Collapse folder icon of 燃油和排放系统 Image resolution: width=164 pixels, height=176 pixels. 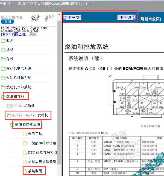click(x=12, y=124)
